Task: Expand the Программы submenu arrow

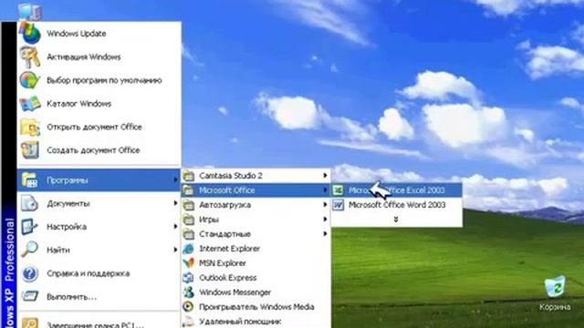Action: click(x=175, y=180)
